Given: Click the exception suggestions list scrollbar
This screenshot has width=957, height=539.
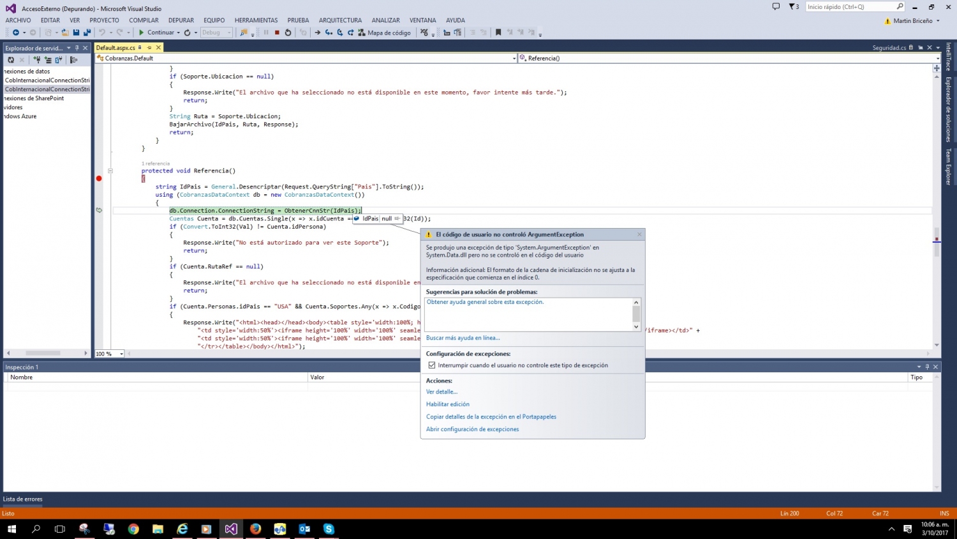Looking at the screenshot, I should pos(636,314).
